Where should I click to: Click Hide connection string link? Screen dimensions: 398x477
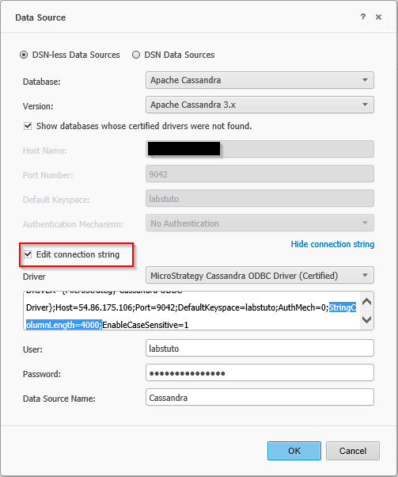pyautogui.click(x=332, y=244)
